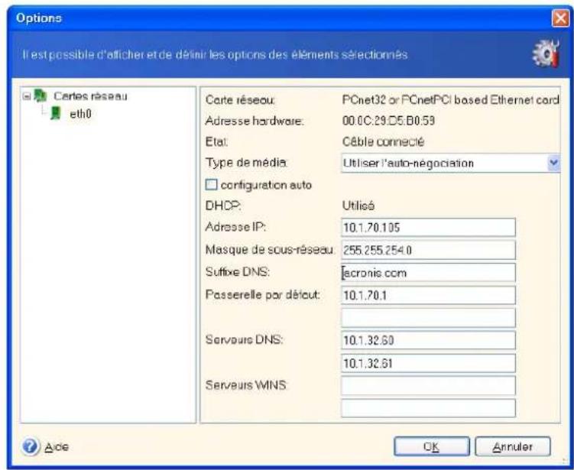Click the empty second gateway field
The width and height of the screenshot is (574, 470).
point(428,318)
